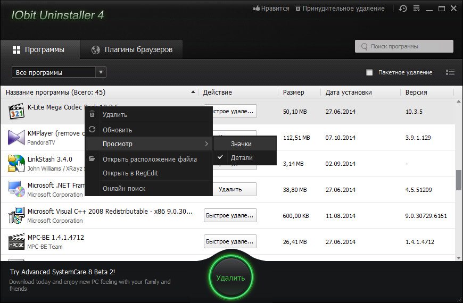Select the MPC-BE 1.4.1.4712 icon
Screen dimensions: 463x303
(16, 242)
